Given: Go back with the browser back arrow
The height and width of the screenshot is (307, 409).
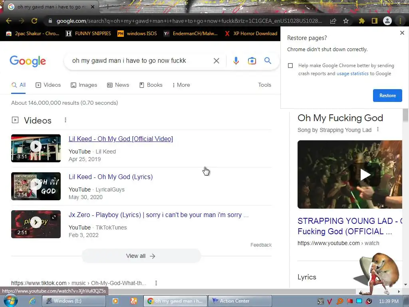Looking at the screenshot, I should point(9,21).
